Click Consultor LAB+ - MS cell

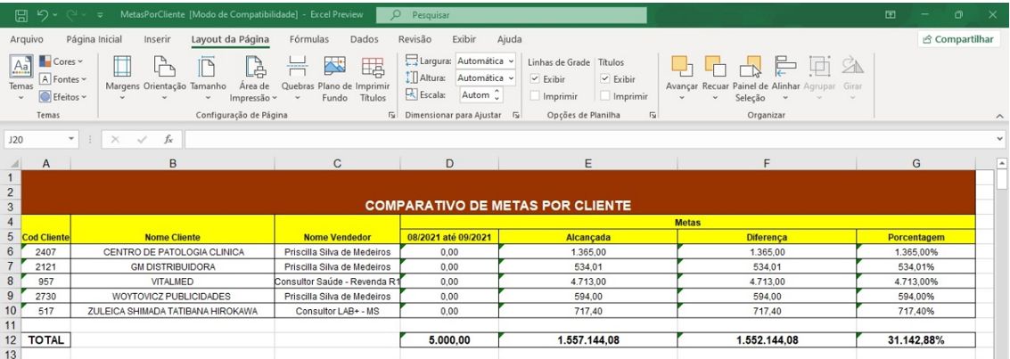click(337, 311)
